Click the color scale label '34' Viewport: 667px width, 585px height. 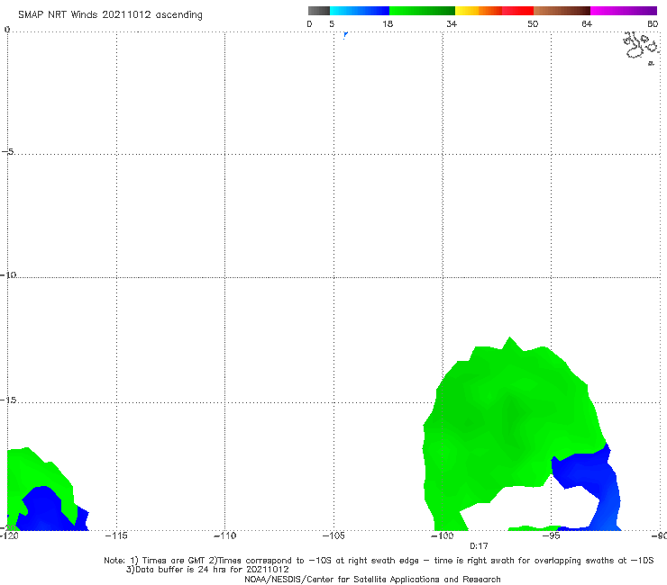pyautogui.click(x=452, y=23)
